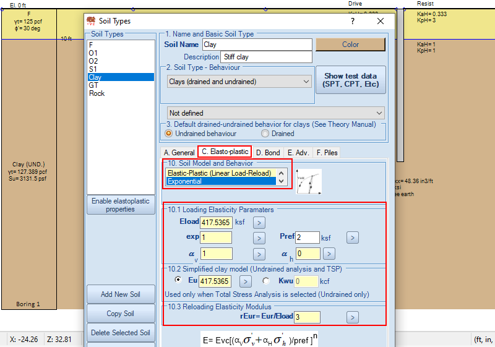The width and height of the screenshot is (495, 347).
Task: Click the Eload value field
Action: click(x=216, y=223)
